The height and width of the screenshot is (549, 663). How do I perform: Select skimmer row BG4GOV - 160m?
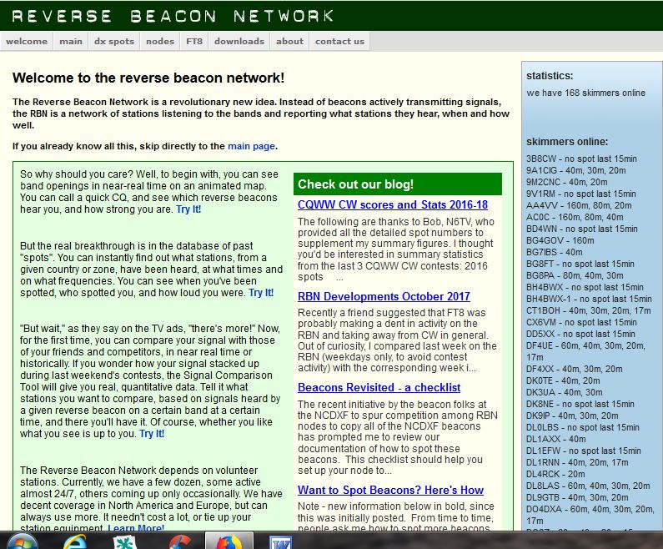560,240
